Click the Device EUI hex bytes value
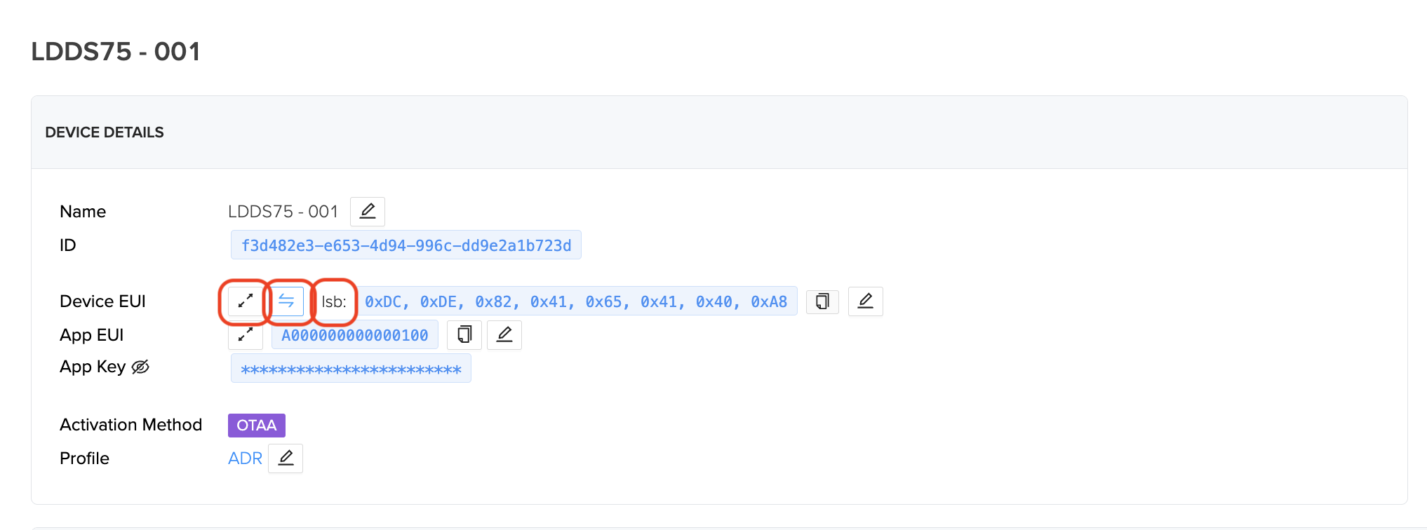Viewport: 1427px width, 530px height. point(575,302)
